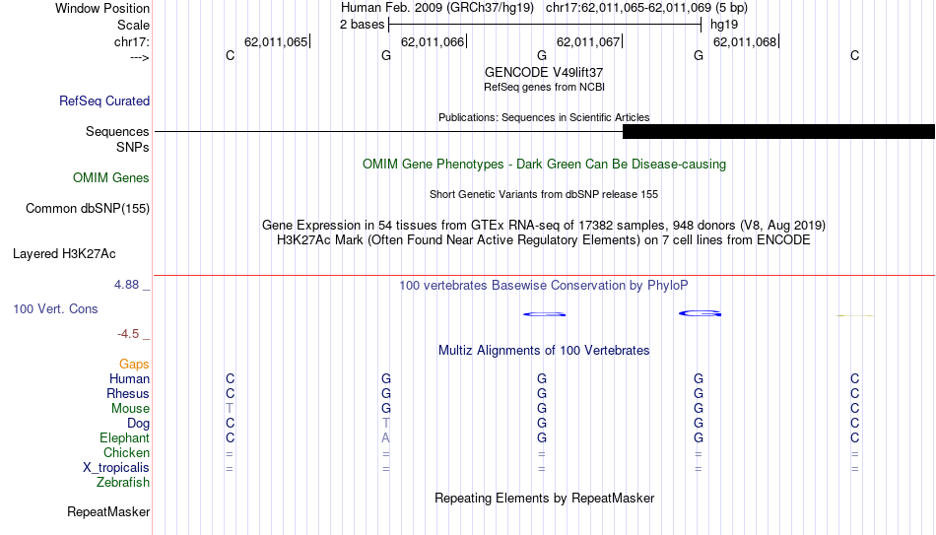Click the Common dbSNP(155) track label
Image resolution: width=936 pixels, height=535 pixels.
[x=88, y=209]
